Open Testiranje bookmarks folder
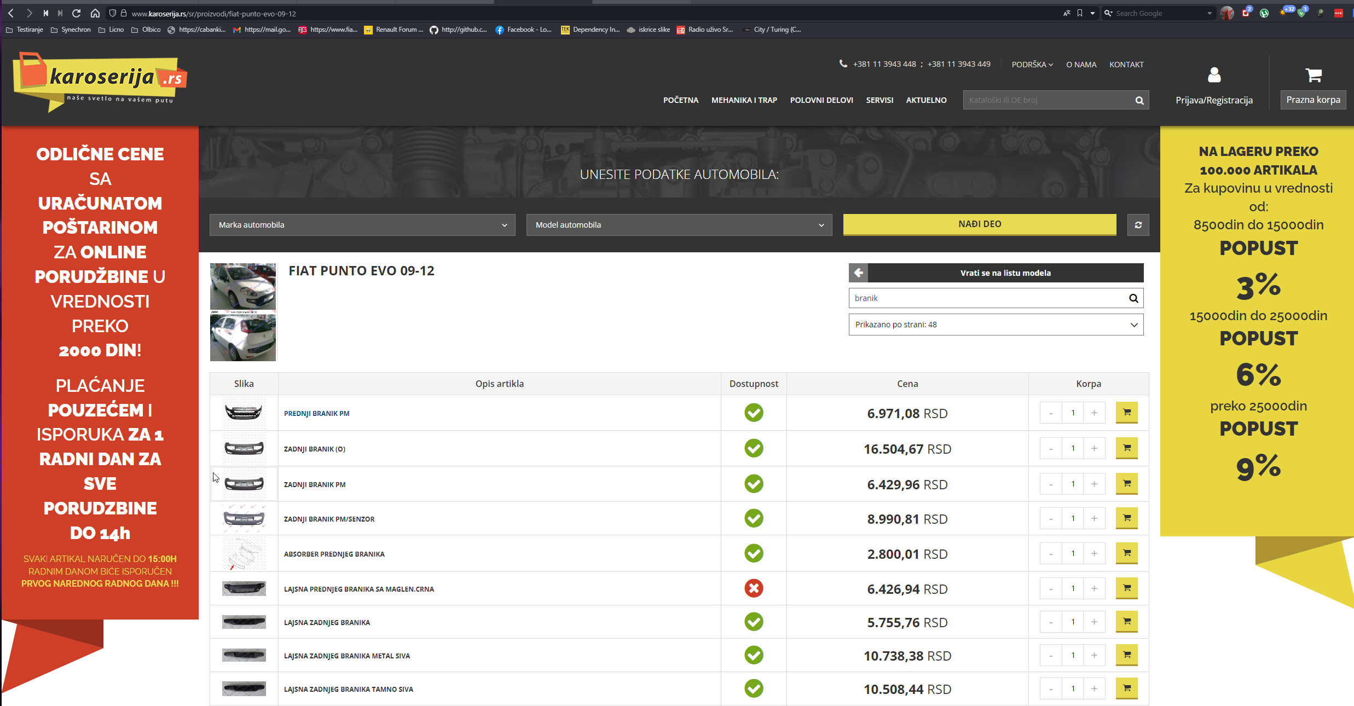The height and width of the screenshot is (706, 1354). click(x=25, y=30)
